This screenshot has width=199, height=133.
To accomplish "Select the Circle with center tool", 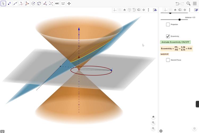I will pos(33,3).
